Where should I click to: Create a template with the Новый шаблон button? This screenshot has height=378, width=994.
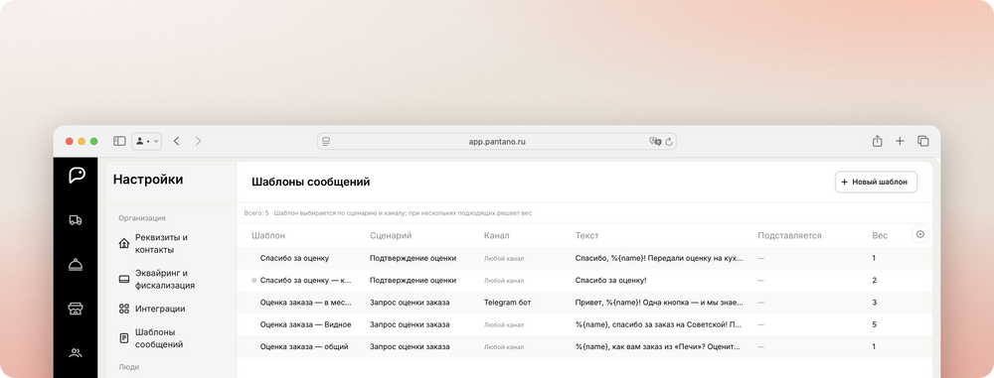pyautogui.click(x=876, y=182)
